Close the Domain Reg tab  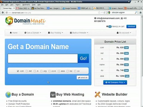14,8
